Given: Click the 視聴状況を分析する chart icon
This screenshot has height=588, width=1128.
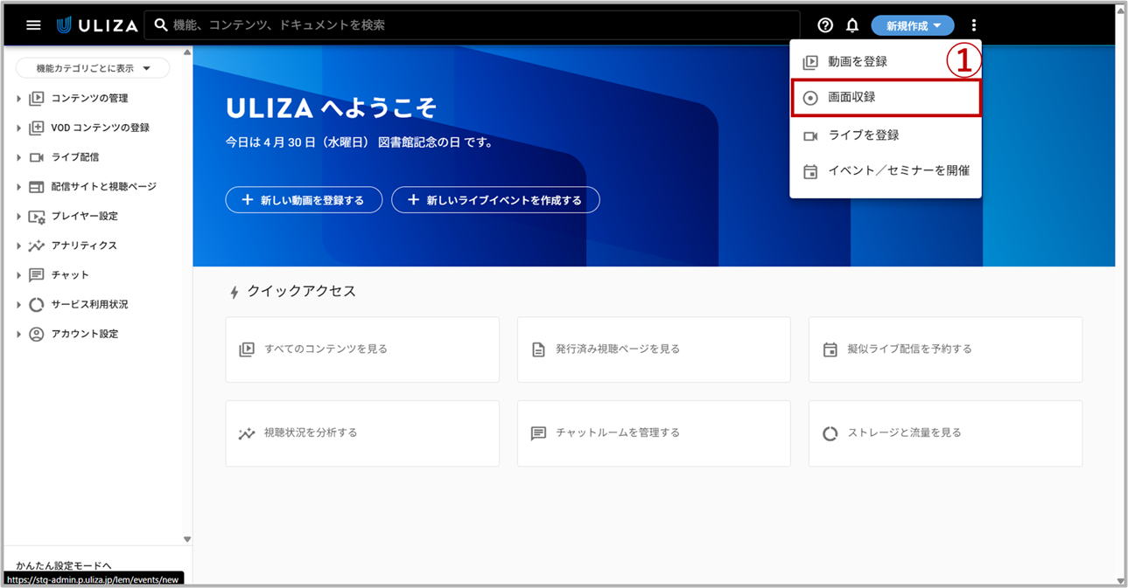Looking at the screenshot, I should point(247,433).
